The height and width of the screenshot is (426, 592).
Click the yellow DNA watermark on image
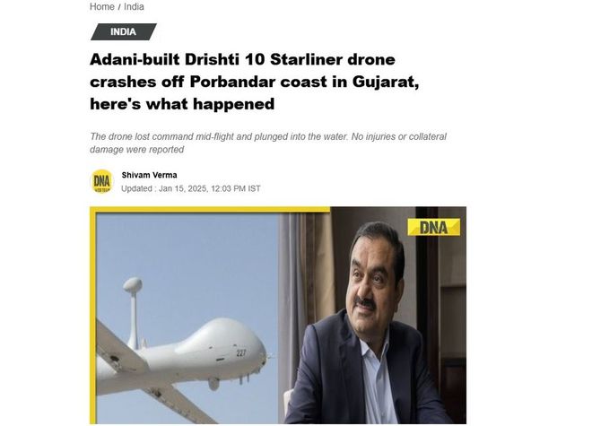(434, 227)
